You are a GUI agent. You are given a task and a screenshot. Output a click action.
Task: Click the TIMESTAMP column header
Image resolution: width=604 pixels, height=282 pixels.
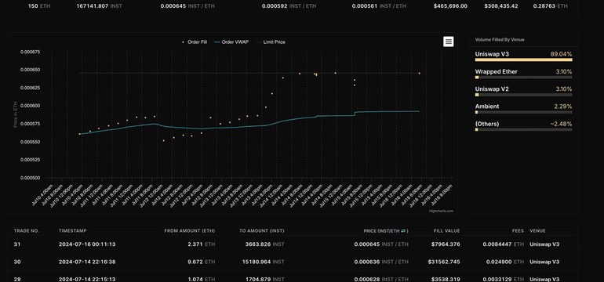point(73,231)
